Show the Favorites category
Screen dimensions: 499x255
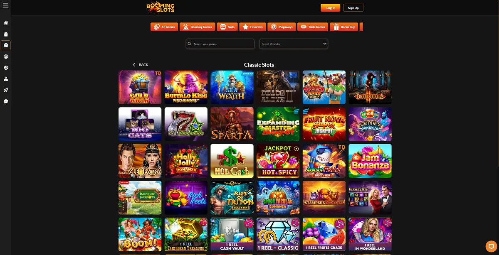coord(252,27)
